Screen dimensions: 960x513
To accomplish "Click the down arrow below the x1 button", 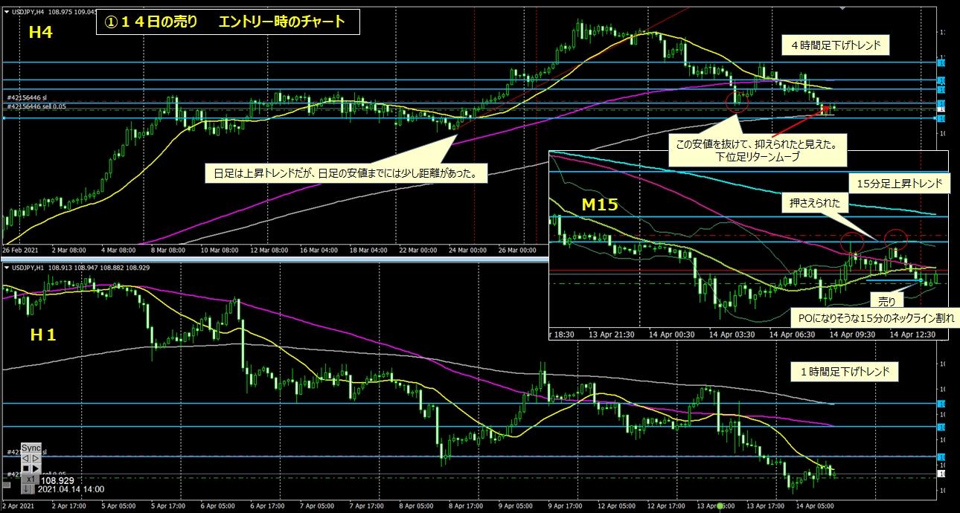I will tap(26, 489).
